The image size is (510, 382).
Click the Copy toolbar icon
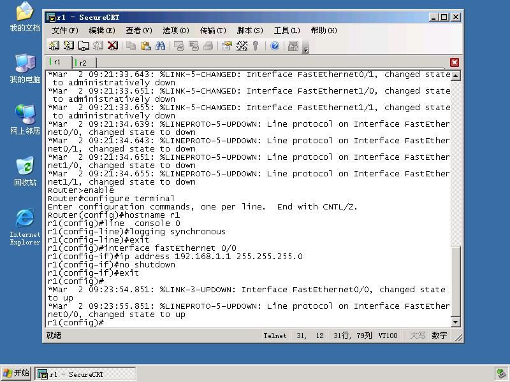pyautogui.click(x=131, y=46)
